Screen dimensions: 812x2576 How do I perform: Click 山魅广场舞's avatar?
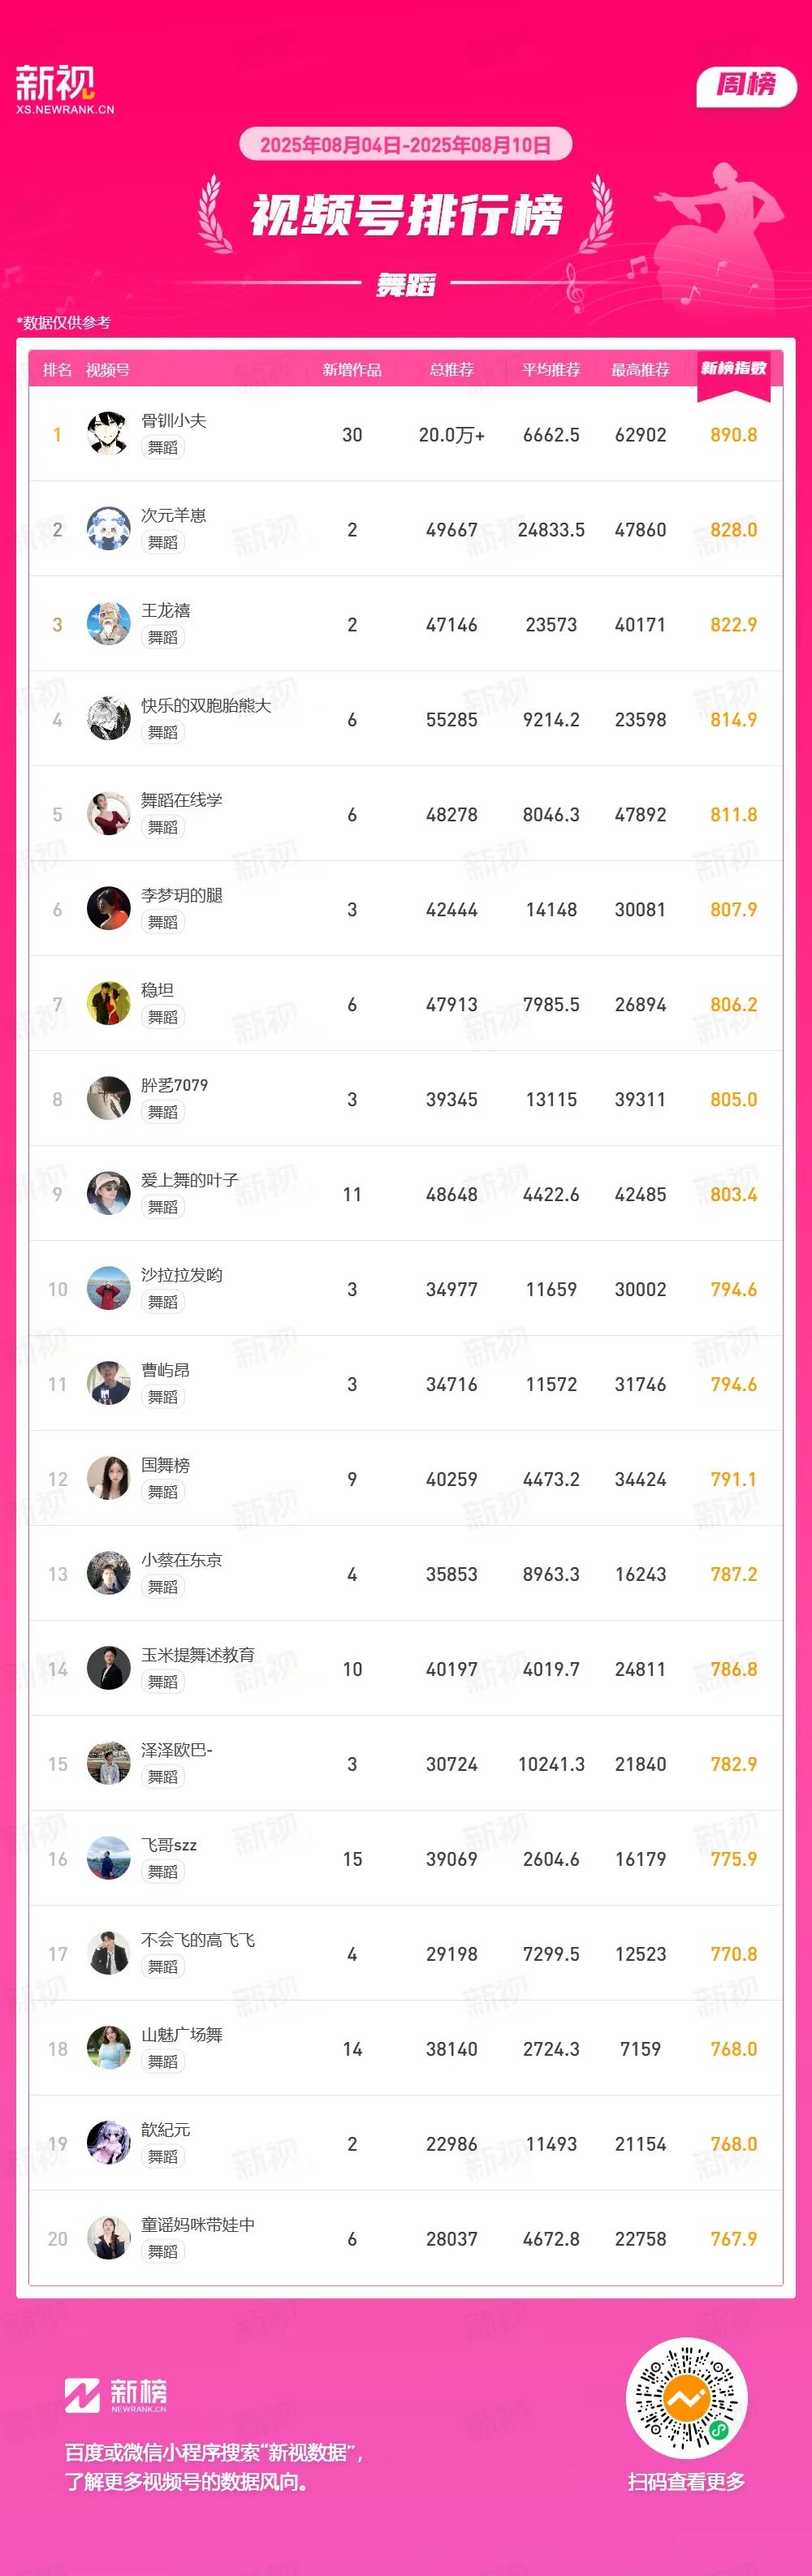108,2048
